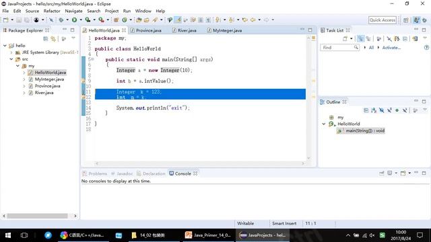Screen dimensions: 431x242
Task: Click the Previous Annotation toolbar icon
Action: [x=231, y=19]
